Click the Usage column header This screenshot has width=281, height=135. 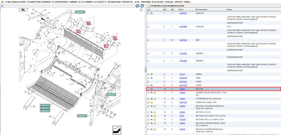253,10
